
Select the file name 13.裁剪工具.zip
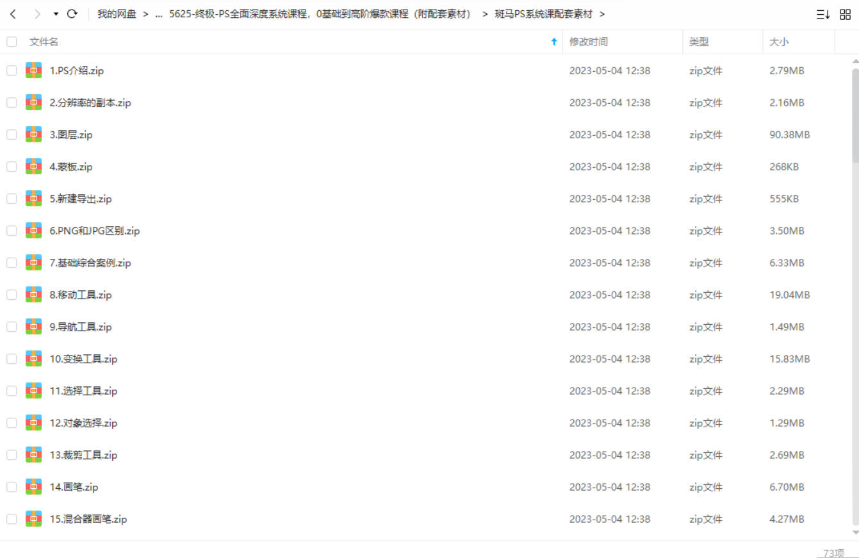click(x=83, y=455)
